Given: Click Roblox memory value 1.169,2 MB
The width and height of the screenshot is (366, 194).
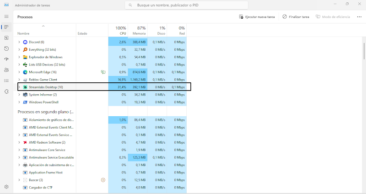Looking at the screenshot, I should click(x=138, y=80).
